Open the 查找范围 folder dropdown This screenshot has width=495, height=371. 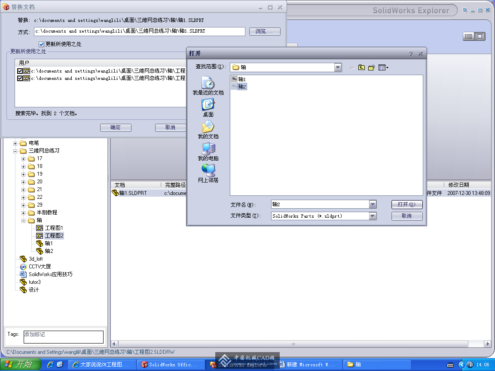(x=338, y=67)
